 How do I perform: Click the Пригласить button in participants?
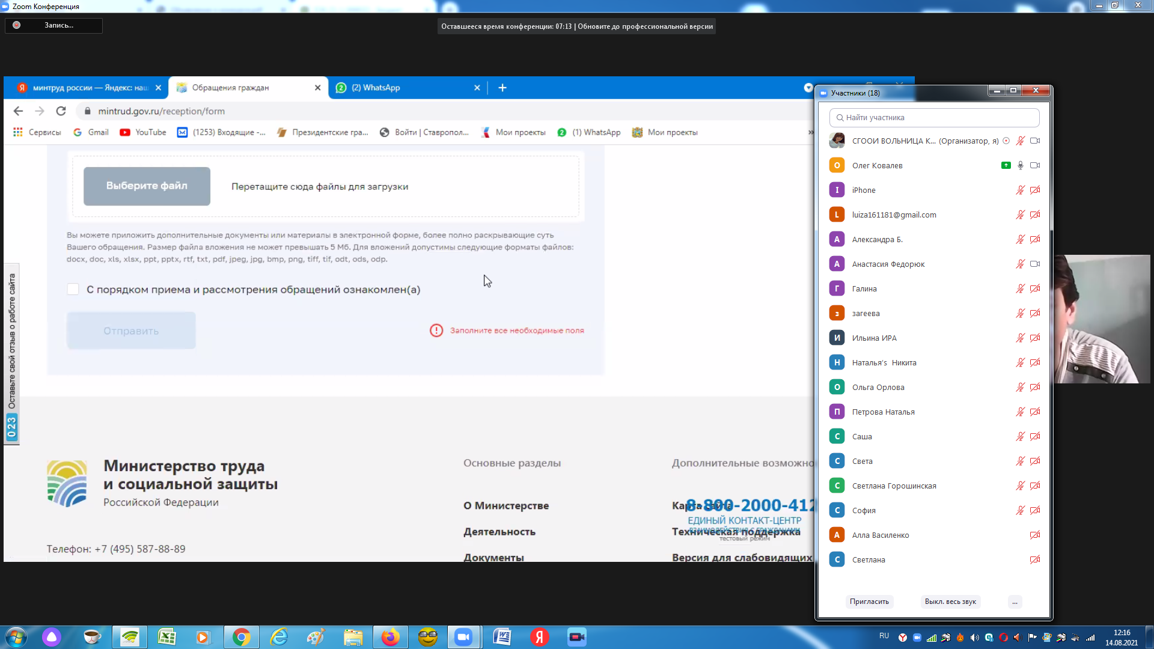[869, 602]
